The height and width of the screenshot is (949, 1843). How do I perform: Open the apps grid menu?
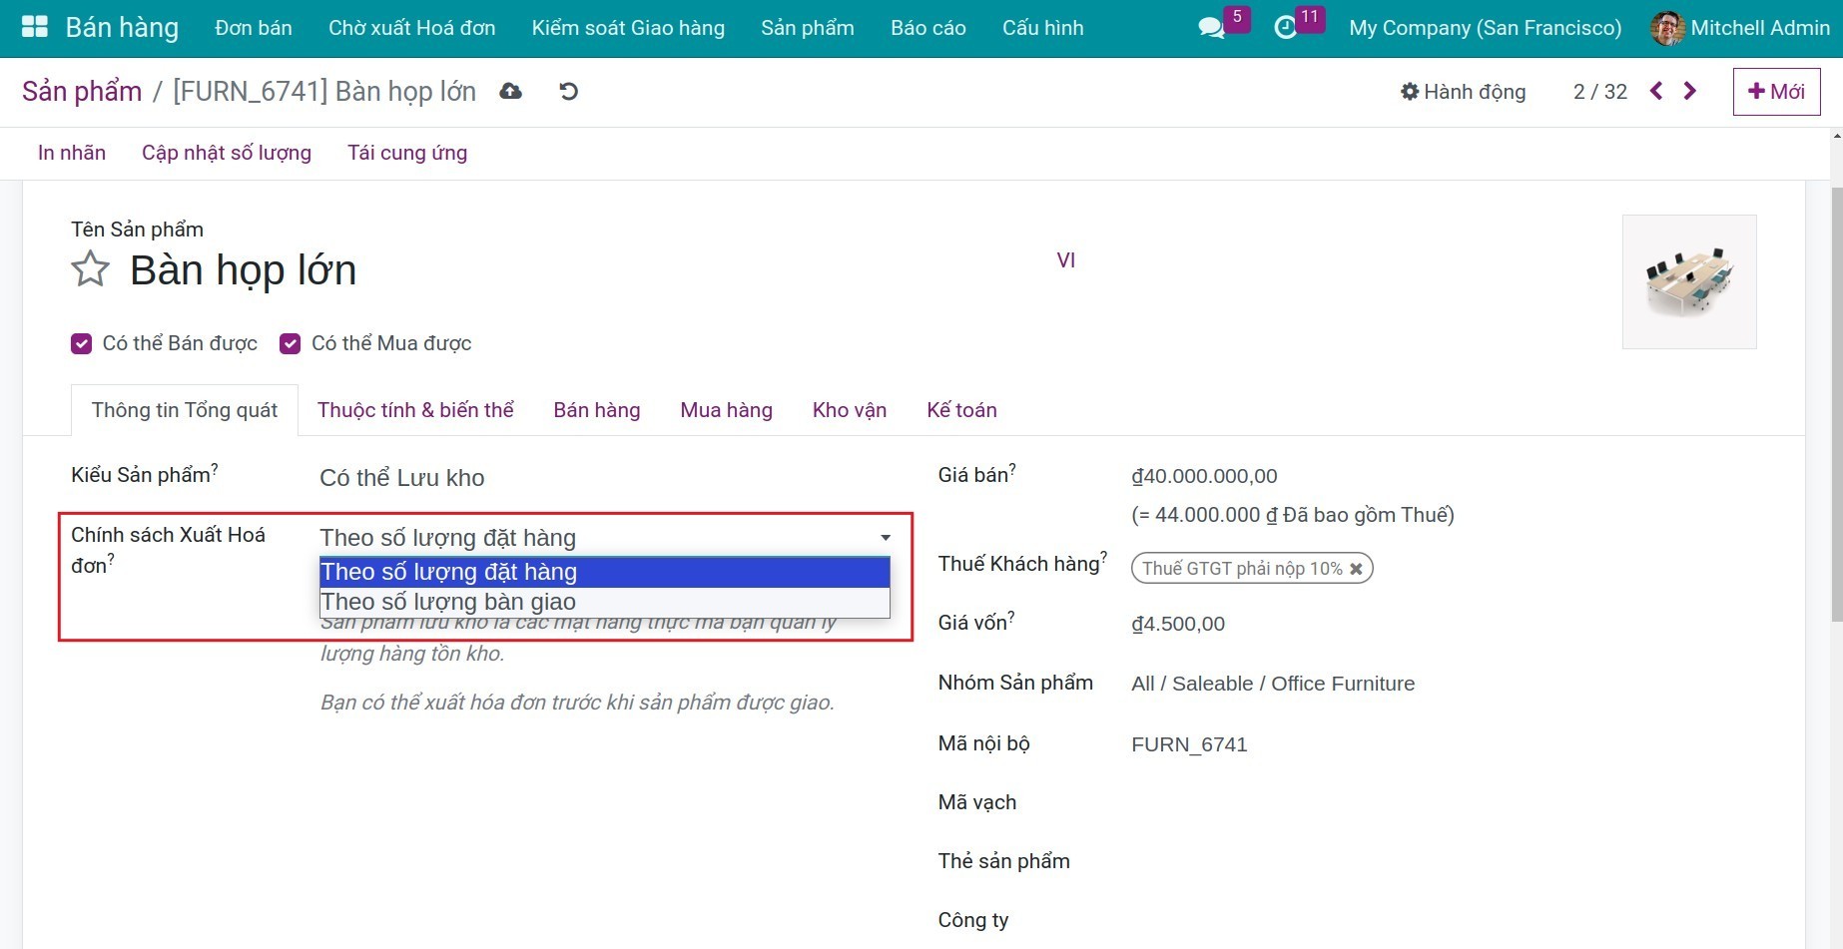pos(33,25)
